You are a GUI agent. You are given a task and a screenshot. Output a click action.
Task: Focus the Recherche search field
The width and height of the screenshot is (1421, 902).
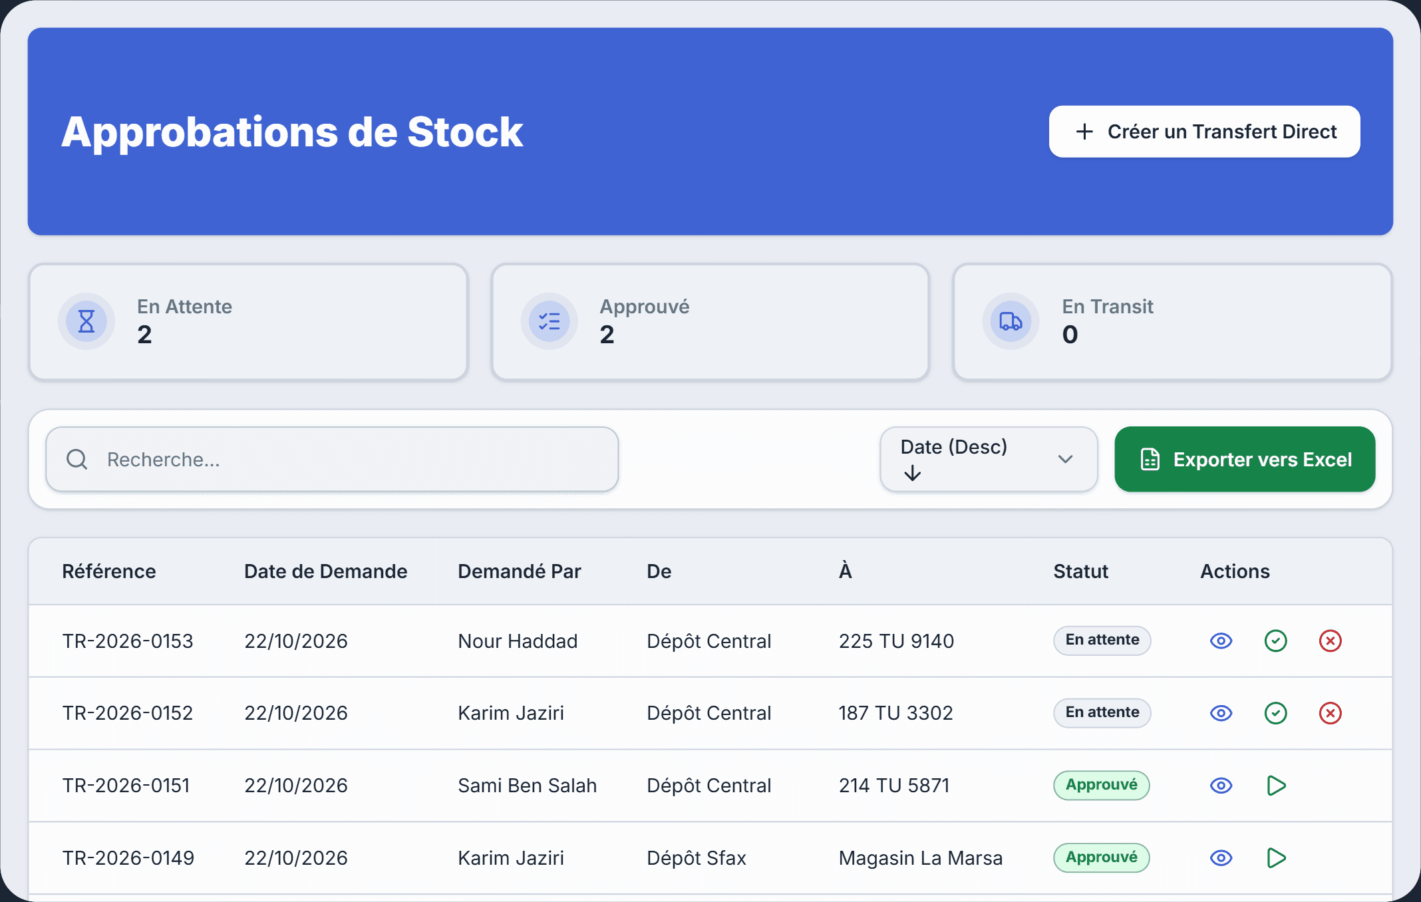point(332,459)
